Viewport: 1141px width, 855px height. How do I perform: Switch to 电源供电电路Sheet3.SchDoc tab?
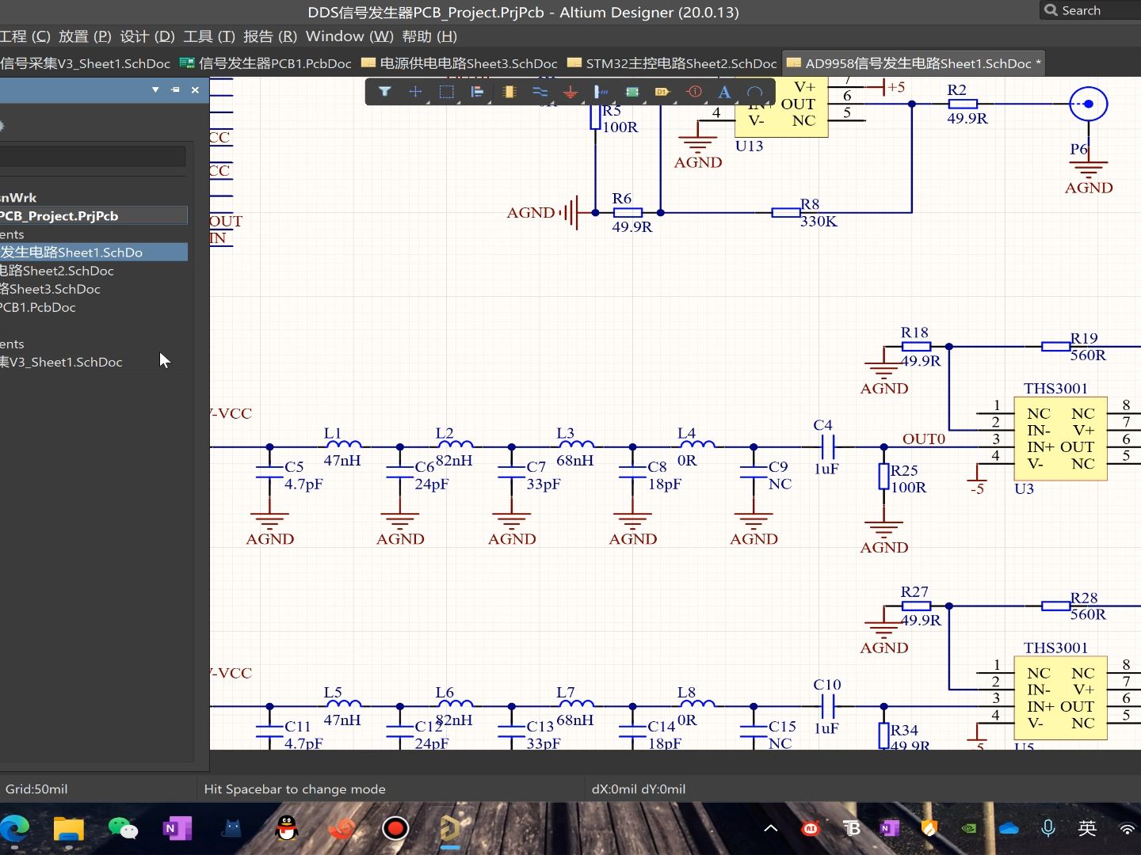(460, 63)
